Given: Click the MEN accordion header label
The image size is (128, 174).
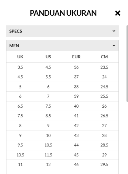Looking at the screenshot, I should (x=14, y=46).
